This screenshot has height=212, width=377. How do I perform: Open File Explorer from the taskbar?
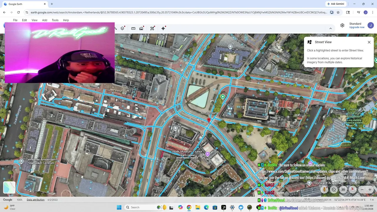click(x=197, y=207)
